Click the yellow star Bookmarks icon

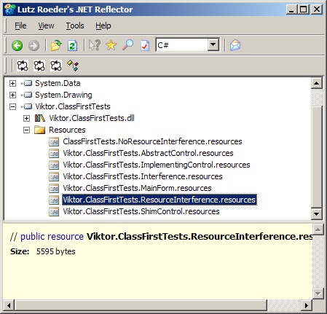click(111, 45)
